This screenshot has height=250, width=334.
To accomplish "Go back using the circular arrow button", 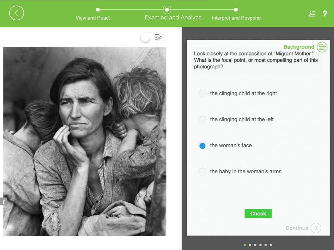I will pos(17,13).
